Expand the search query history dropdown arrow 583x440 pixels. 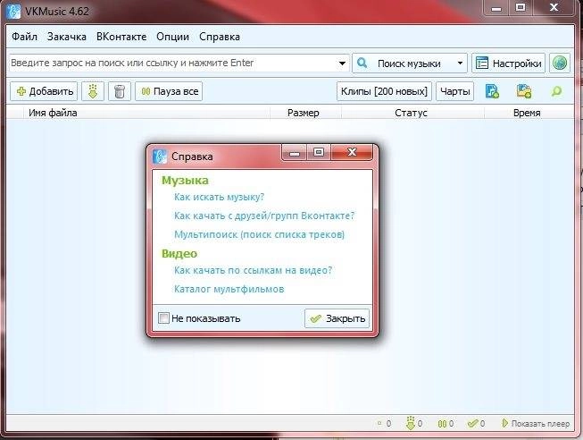point(343,63)
